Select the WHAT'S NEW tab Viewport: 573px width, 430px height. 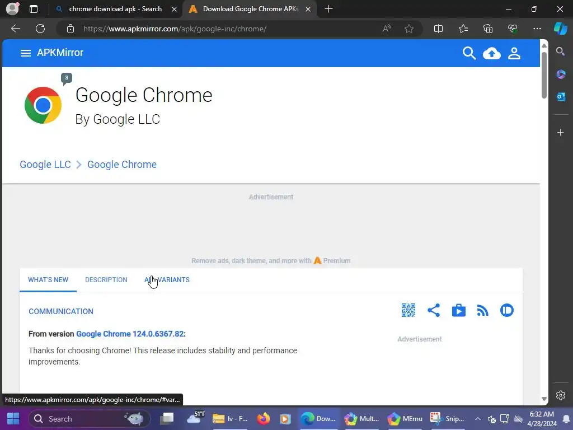click(48, 280)
